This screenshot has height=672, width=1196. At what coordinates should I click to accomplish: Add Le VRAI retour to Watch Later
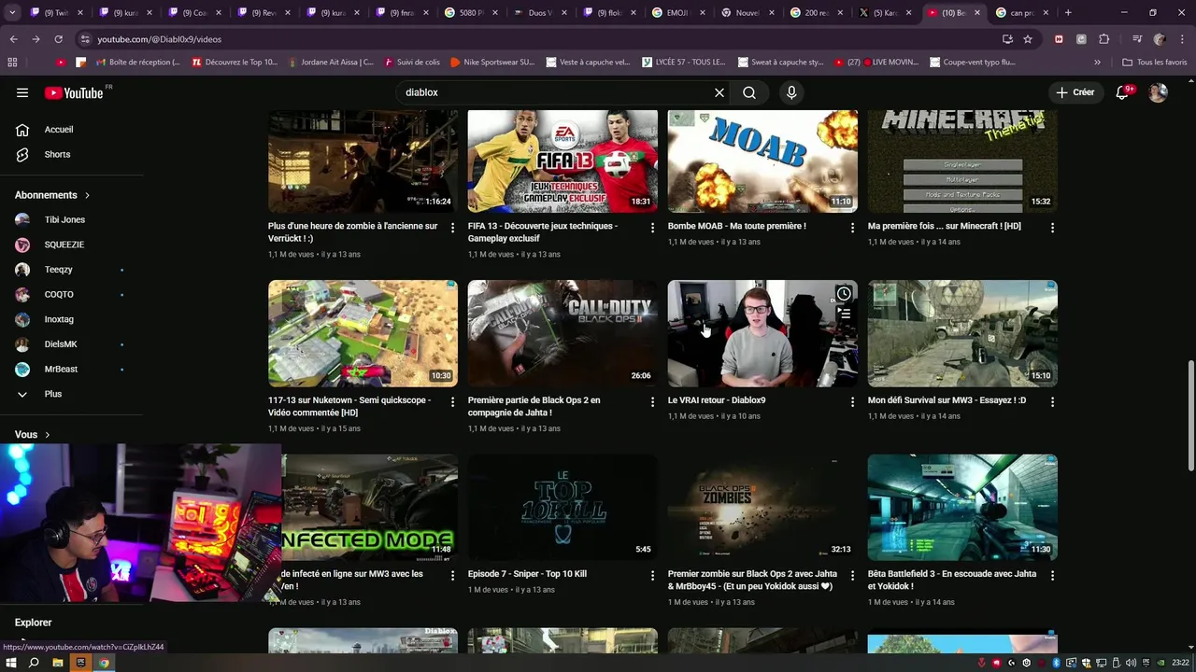[844, 294]
